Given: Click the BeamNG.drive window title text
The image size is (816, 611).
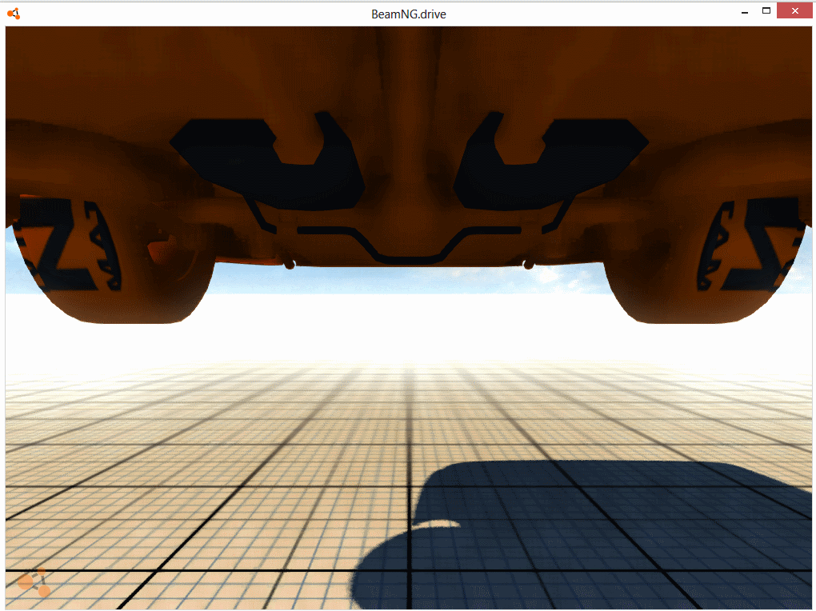Looking at the screenshot, I should click(409, 14).
